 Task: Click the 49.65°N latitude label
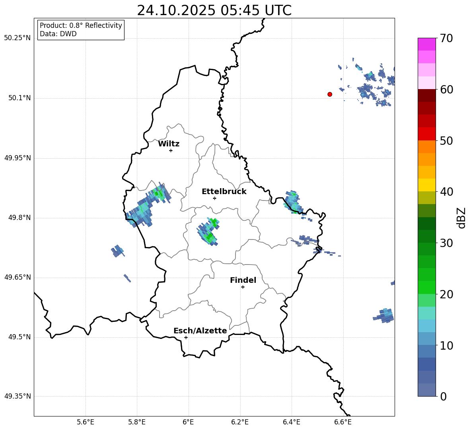pyautogui.click(x=18, y=277)
